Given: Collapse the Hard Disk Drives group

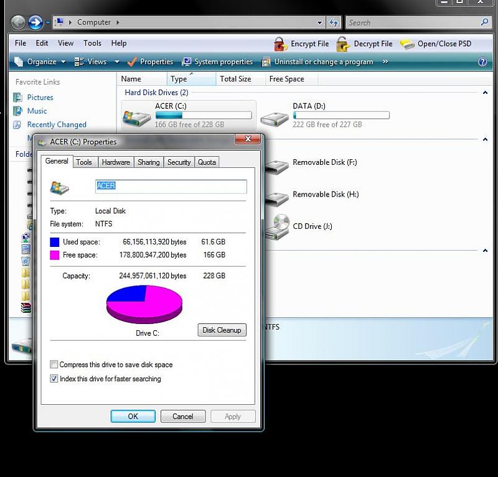Looking at the screenshot, I should (485, 93).
